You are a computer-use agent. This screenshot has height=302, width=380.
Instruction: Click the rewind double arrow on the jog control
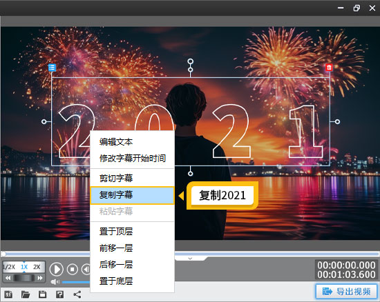[8, 278]
